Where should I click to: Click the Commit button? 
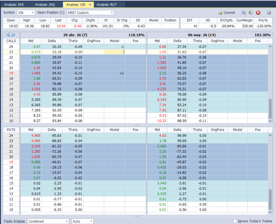227,13
